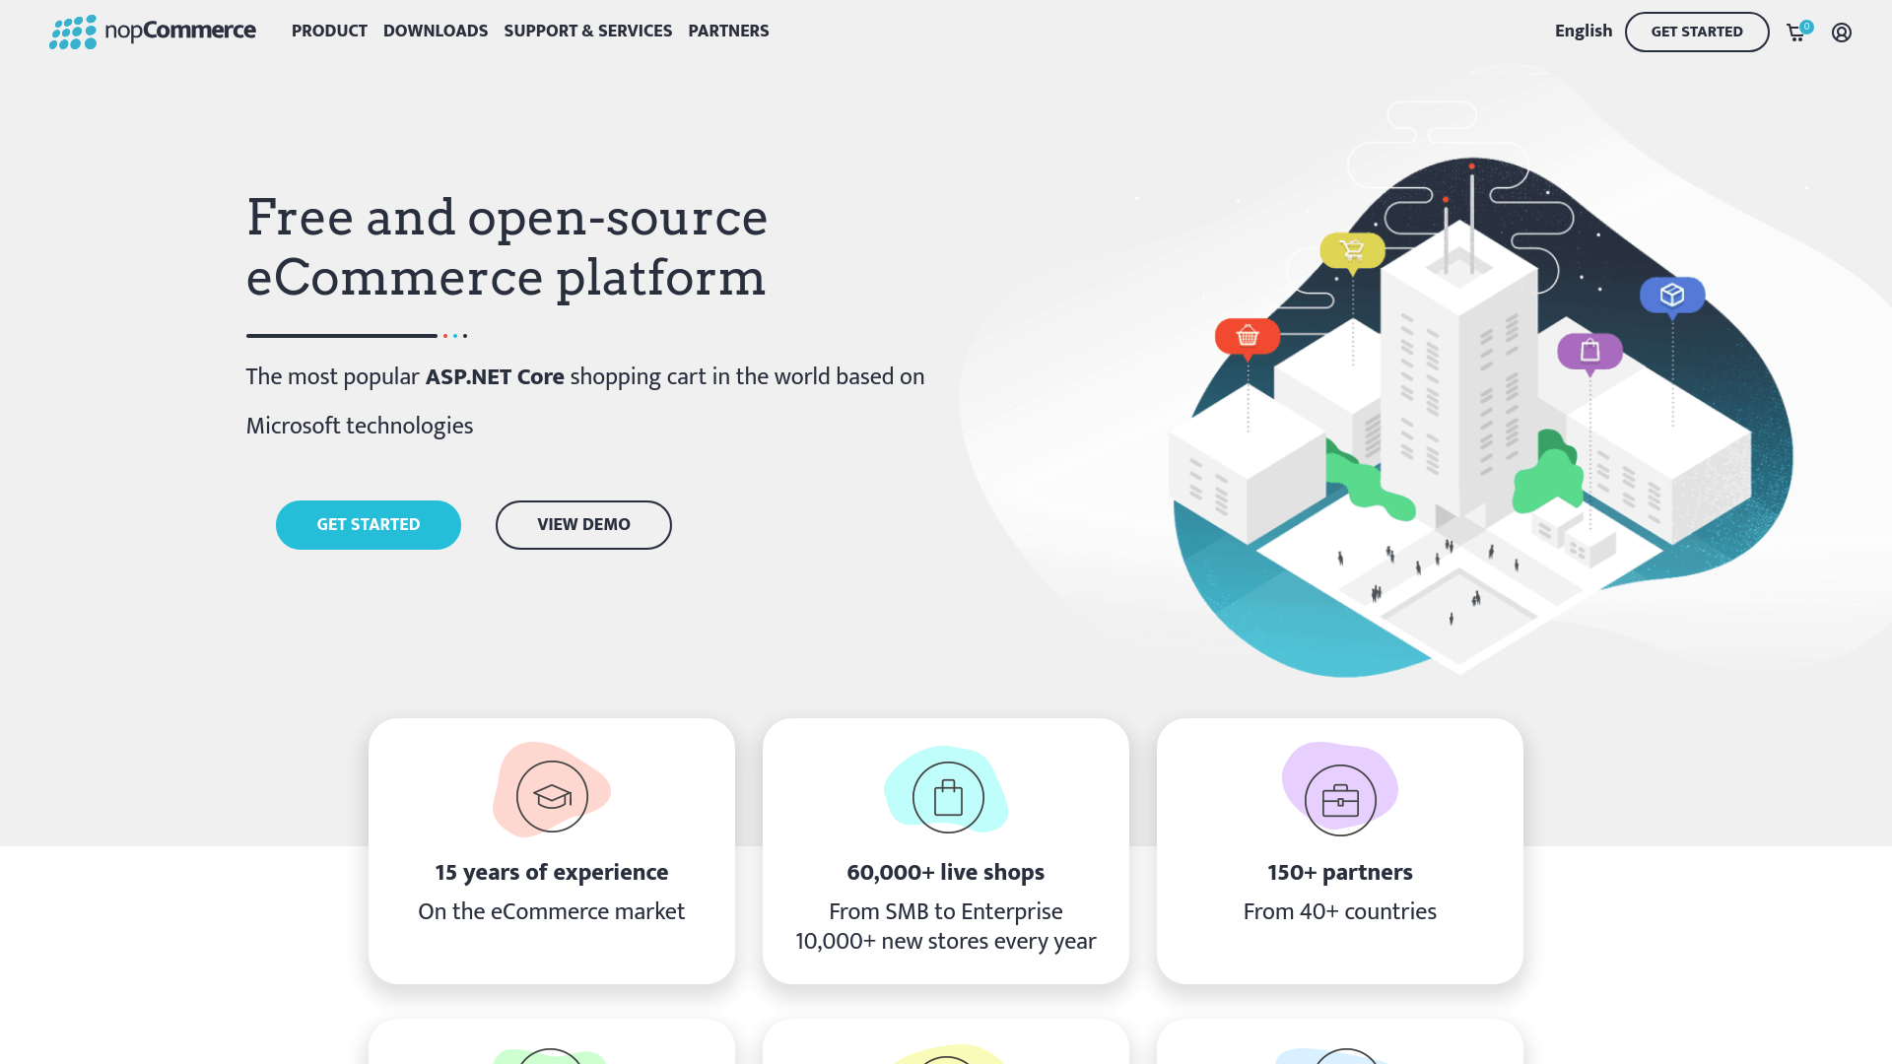Click 'On the eCommerce market' text
1892x1064 pixels.
pyautogui.click(x=552, y=912)
